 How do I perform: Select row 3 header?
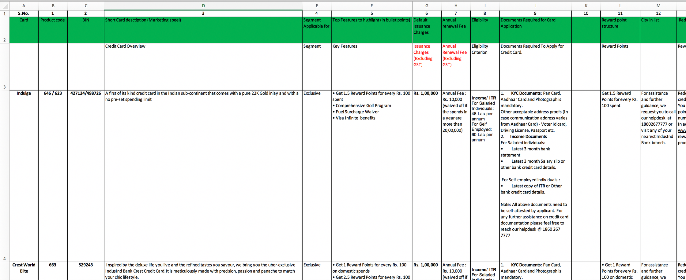pyautogui.click(x=5, y=67)
